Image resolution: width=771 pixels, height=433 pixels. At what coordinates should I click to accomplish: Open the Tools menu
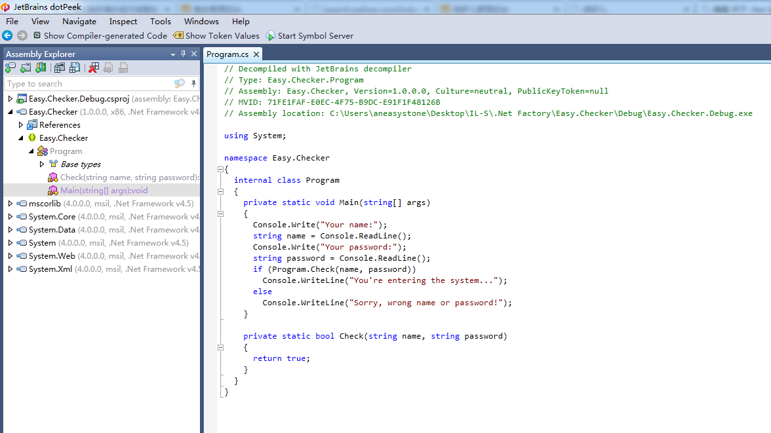pyautogui.click(x=160, y=21)
